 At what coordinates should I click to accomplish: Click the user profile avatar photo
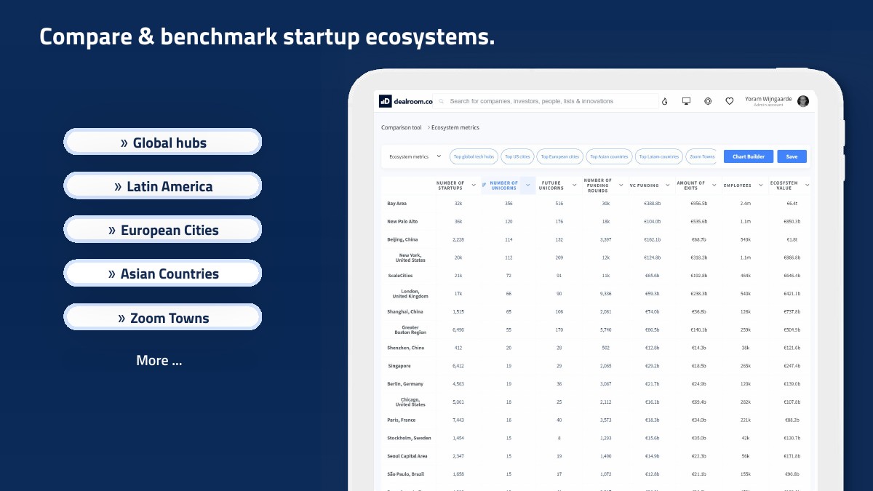(803, 101)
